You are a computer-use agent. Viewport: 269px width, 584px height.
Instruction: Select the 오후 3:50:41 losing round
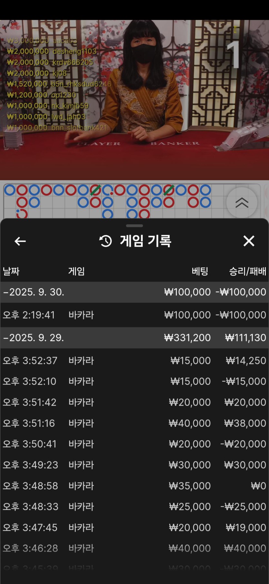(134, 444)
